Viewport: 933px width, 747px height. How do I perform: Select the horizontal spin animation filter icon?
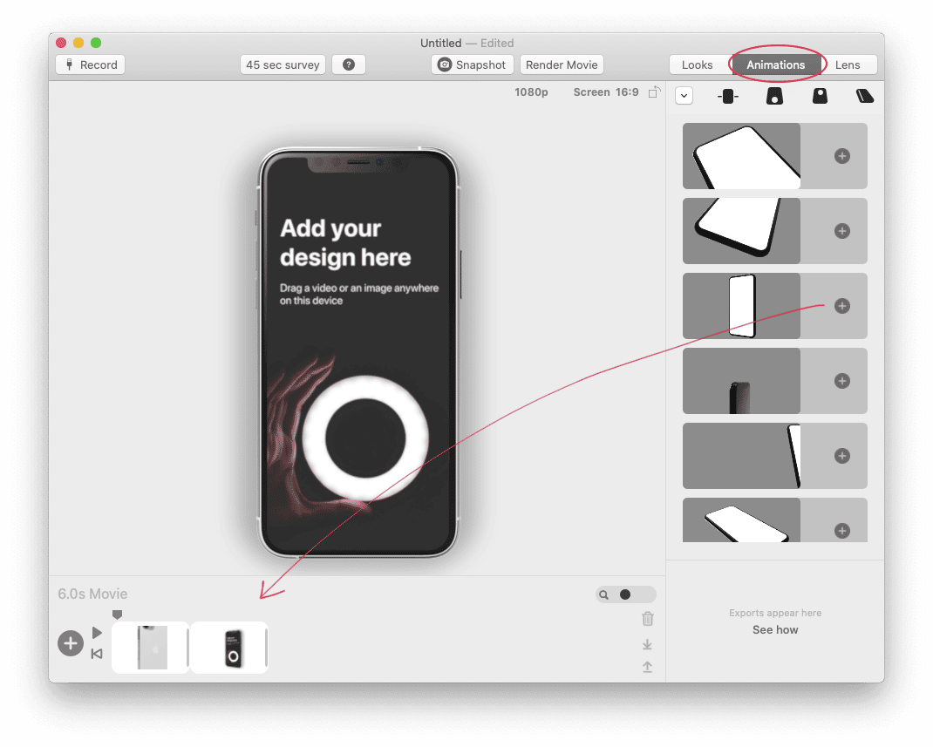pos(728,97)
